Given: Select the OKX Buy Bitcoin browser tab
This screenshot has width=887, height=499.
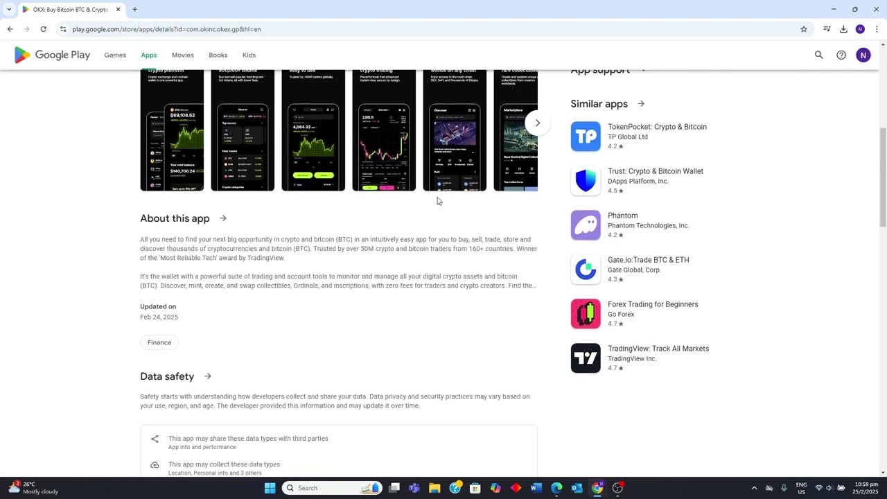Looking at the screenshot, I should tap(71, 10).
